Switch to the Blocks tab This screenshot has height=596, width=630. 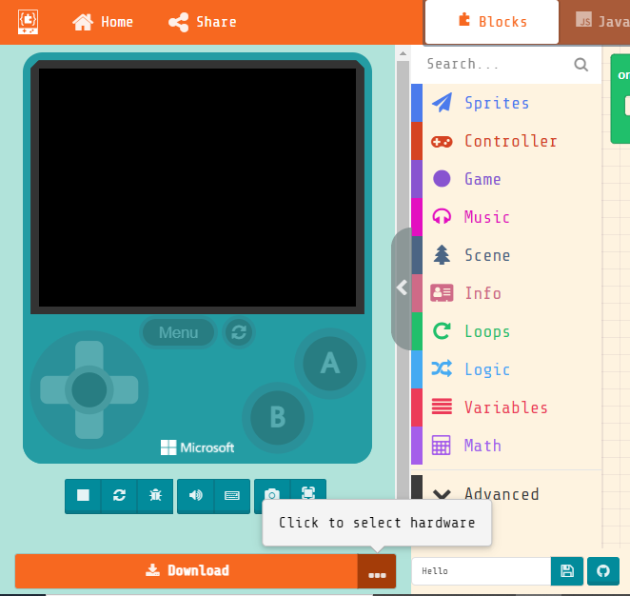click(x=491, y=22)
